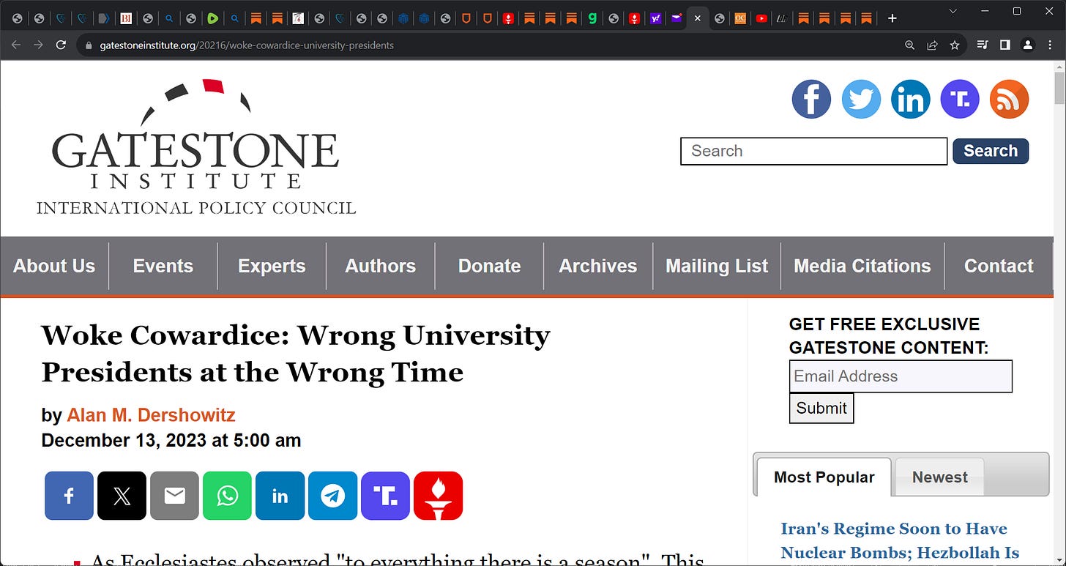Switch to the BI (Business Insider) tab
This screenshot has width=1066, height=566.
tap(126, 18)
